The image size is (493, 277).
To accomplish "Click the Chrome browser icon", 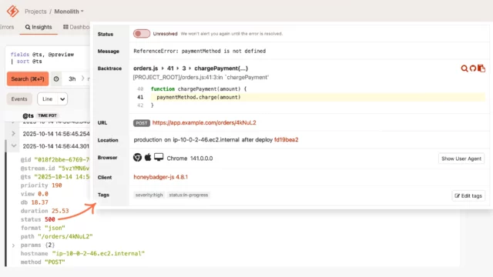I will pyautogui.click(x=137, y=157).
